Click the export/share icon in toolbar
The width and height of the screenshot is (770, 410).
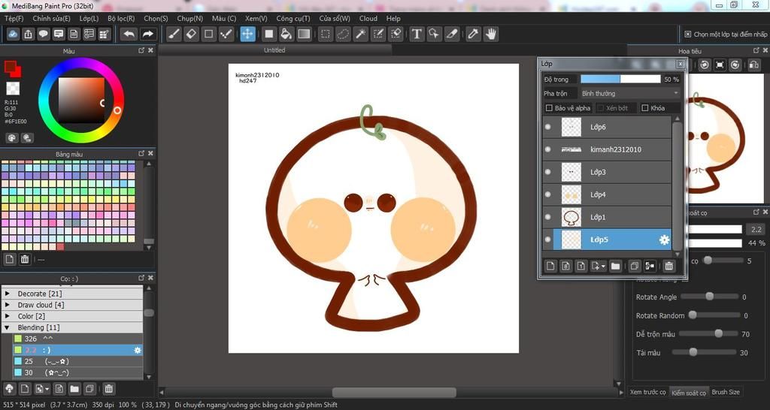[x=29, y=34]
